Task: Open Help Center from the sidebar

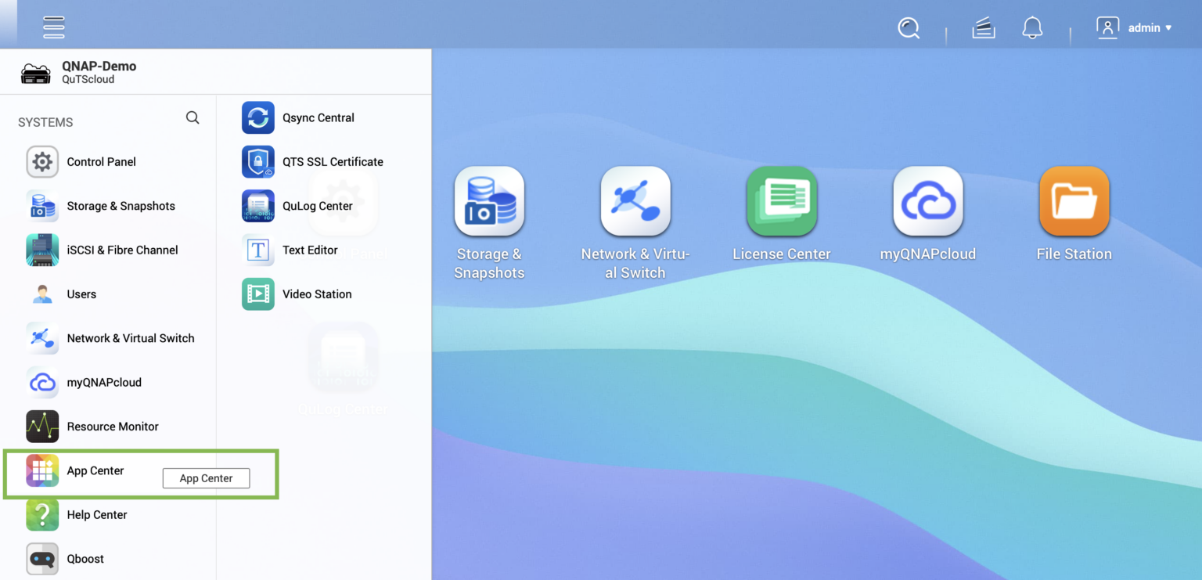Action: (x=97, y=514)
